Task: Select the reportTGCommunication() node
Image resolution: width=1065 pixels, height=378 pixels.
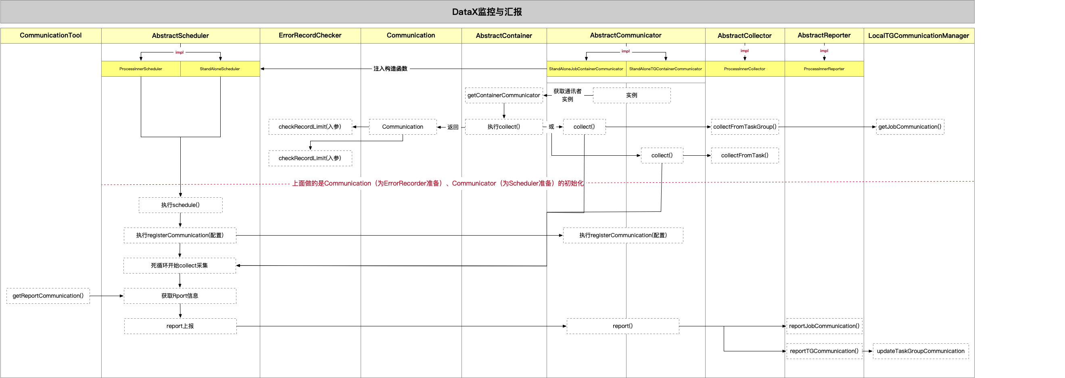Action: tap(824, 351)
